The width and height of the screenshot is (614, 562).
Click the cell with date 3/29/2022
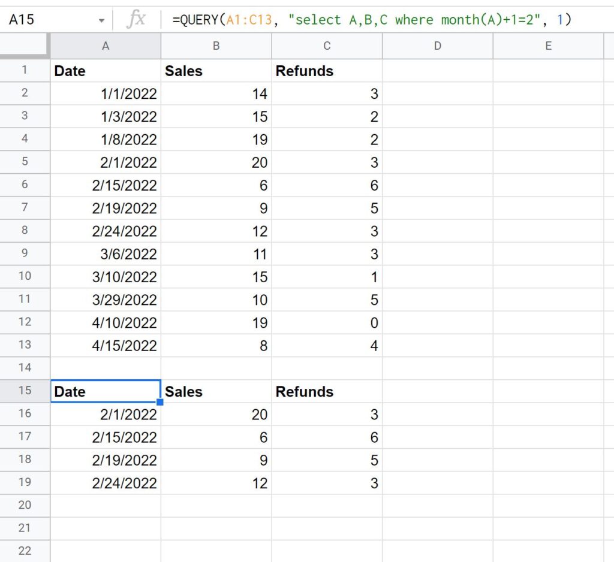point(106,300)
